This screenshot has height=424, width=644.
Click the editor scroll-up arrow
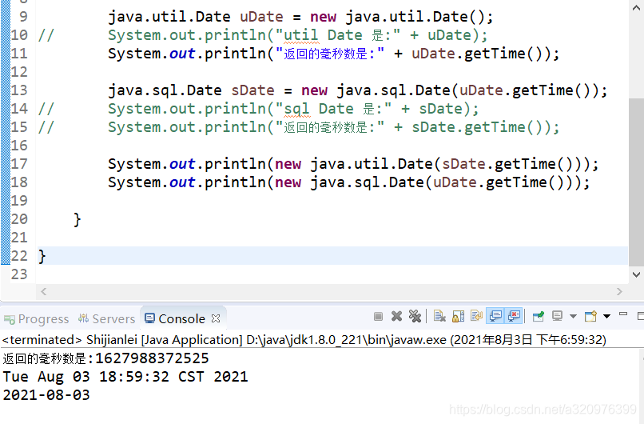click(x=636, y=8)
